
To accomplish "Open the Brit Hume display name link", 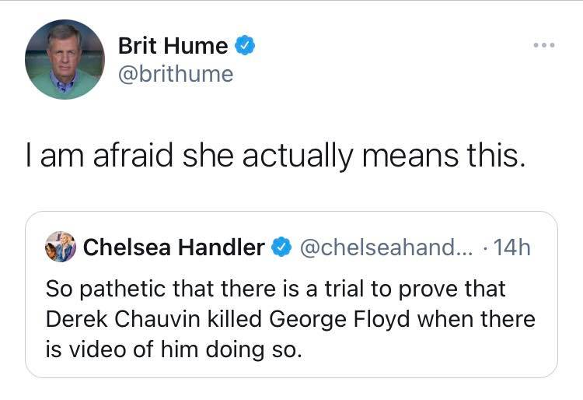I will tap(173, 46).
